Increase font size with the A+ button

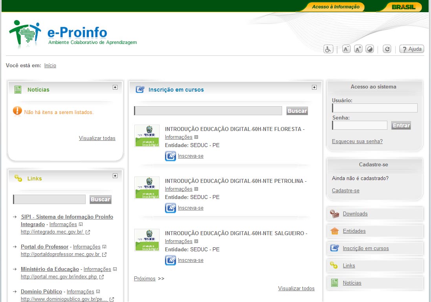358,49
